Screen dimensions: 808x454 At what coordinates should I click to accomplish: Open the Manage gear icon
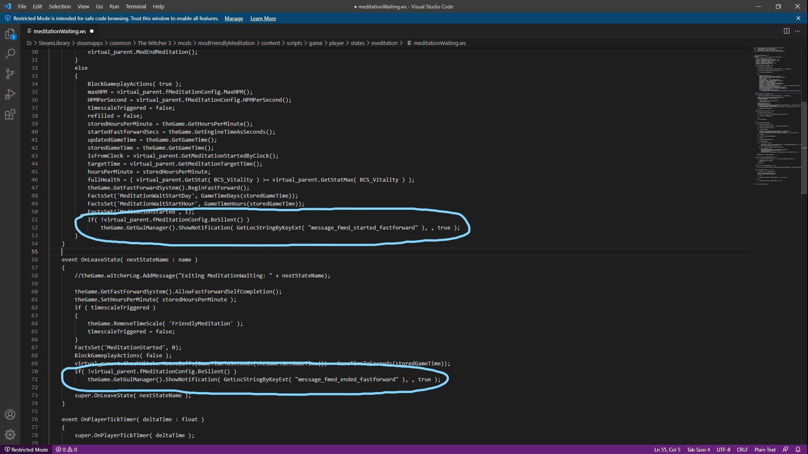point(10,435)
